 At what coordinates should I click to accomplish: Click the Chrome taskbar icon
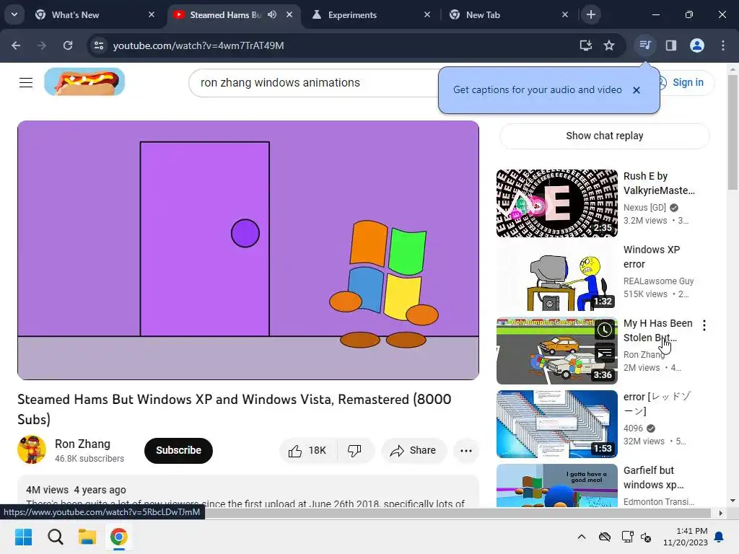pyautogui.click(x=119, y=537)
